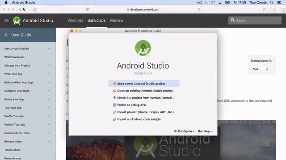Image resolution: width=286 pixels, height=160 pixels.
Task: Open Notification Center list icon
Action: coord(279,2)
